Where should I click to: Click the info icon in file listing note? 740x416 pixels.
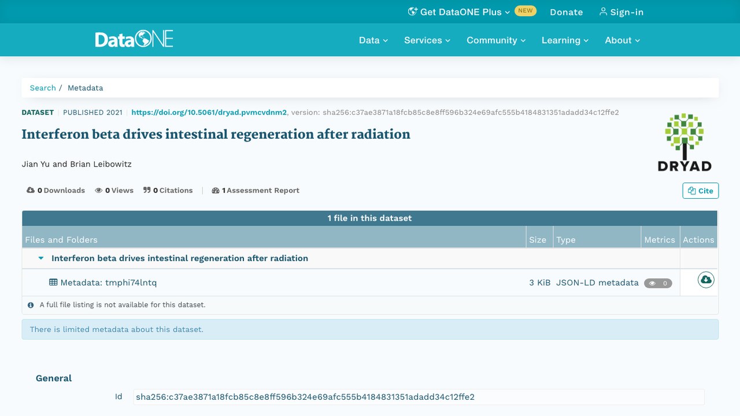tap(31, 304)
